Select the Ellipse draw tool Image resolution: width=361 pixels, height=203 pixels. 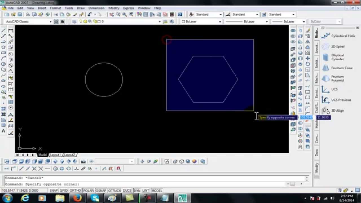4,81
